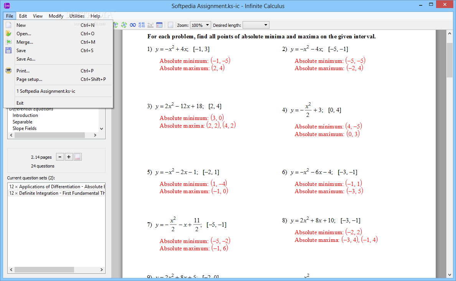Screen dimensions: 456x281
Task: Click the printer icon in File menu
Action: [x=9, y=71]
